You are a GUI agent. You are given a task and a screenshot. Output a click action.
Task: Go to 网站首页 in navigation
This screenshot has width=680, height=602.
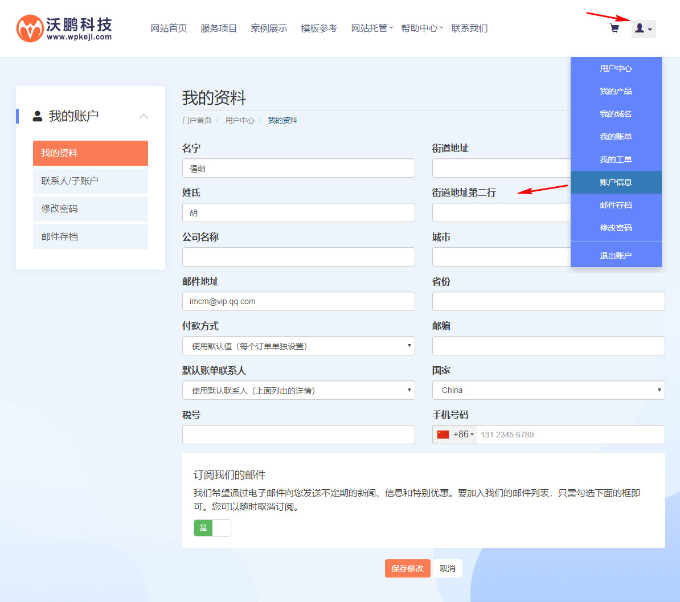coord(169,28)
